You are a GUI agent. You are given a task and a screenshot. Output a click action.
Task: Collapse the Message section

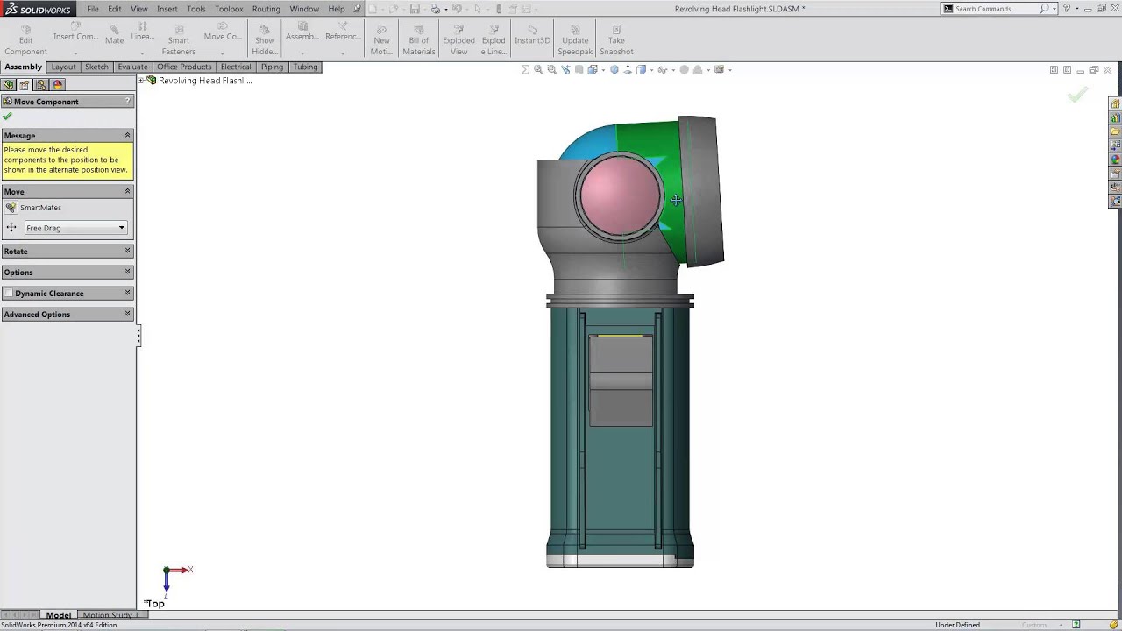(127, 136)
